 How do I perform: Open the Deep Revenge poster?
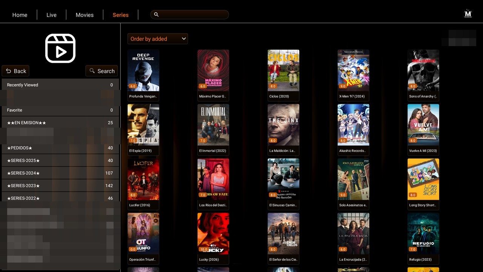click(143, 70)
